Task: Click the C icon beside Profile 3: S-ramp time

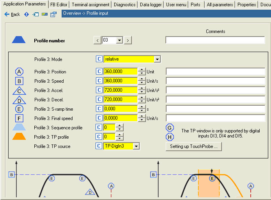Action: tap(99, 109)
